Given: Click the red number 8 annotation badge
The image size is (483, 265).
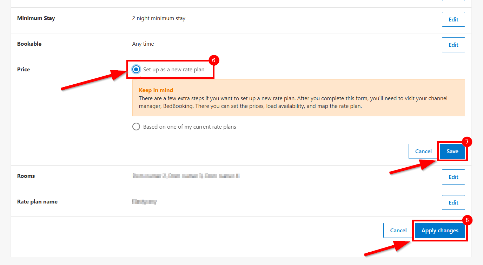Looking at the screenshot, I should point(467,220).
